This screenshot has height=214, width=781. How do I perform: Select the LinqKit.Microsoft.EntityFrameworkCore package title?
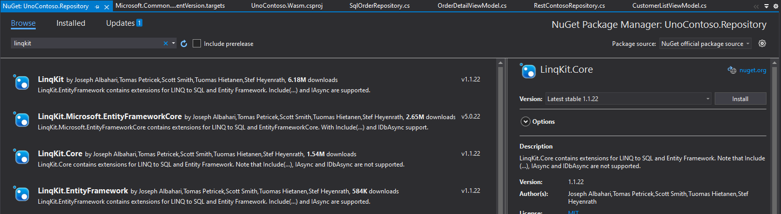(x=110, y=117)
